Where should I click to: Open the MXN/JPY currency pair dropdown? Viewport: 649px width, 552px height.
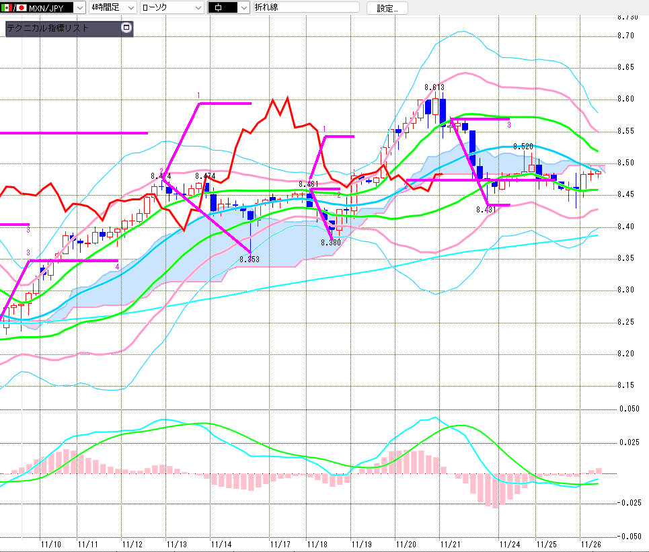tap(79, 8)
